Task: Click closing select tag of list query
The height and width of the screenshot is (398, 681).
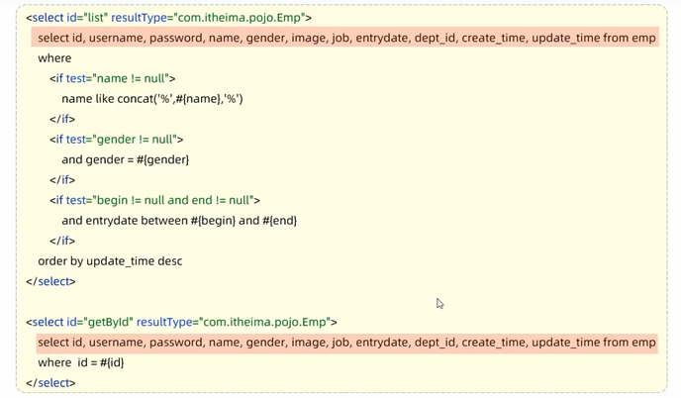Action: click(x=50, y=281)
